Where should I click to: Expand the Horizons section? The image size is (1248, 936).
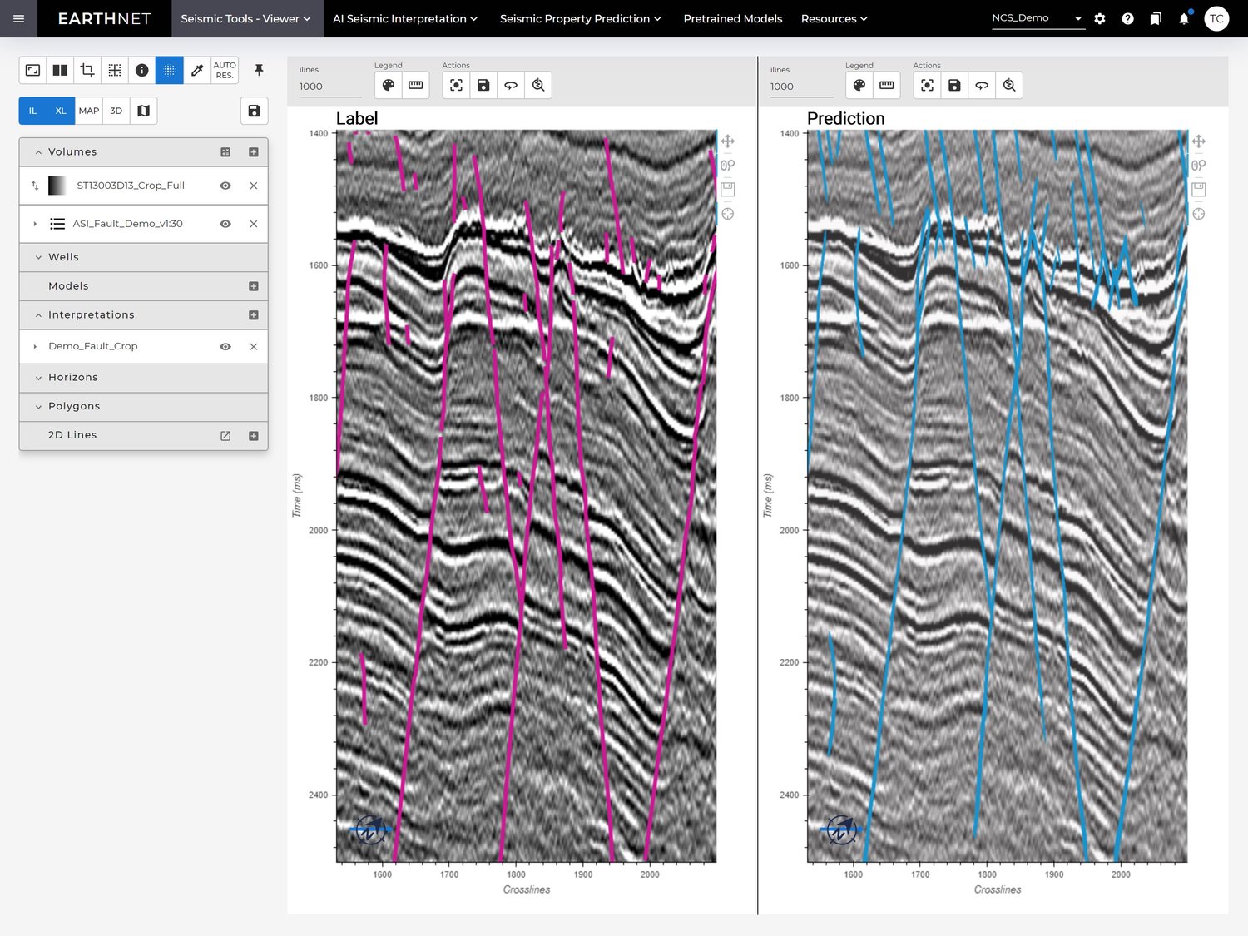click(38, 377)
